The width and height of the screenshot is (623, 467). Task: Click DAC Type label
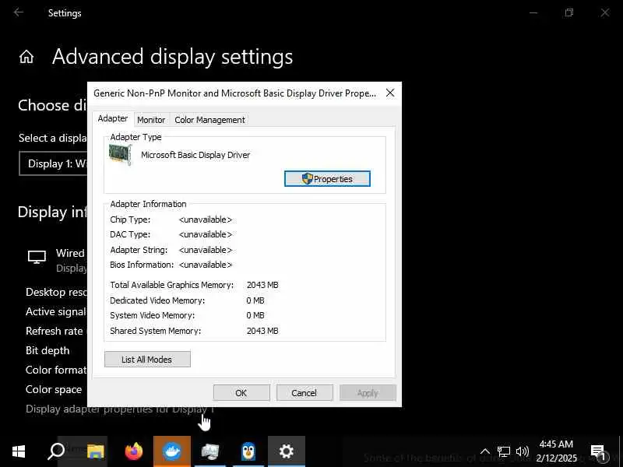pos(130,235)
